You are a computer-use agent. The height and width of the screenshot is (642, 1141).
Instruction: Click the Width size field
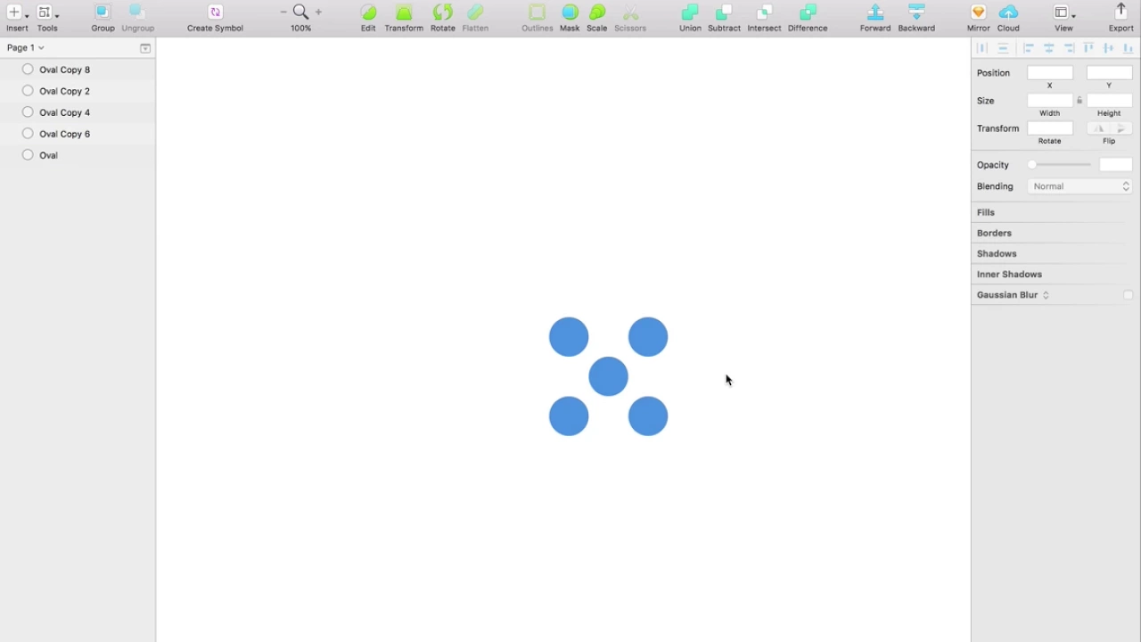pyautogui.click(x=1050, y=101)
